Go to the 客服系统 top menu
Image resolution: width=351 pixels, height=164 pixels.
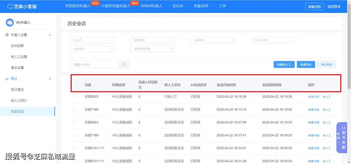[x=201, y=6]
